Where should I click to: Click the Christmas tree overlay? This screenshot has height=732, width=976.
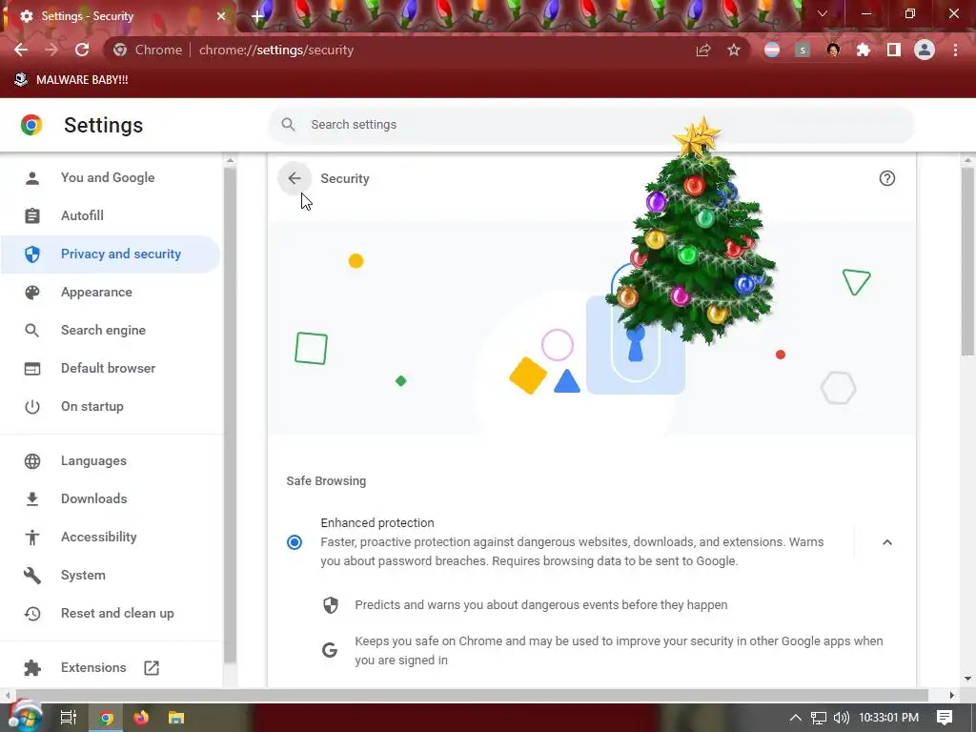(693, 231)
